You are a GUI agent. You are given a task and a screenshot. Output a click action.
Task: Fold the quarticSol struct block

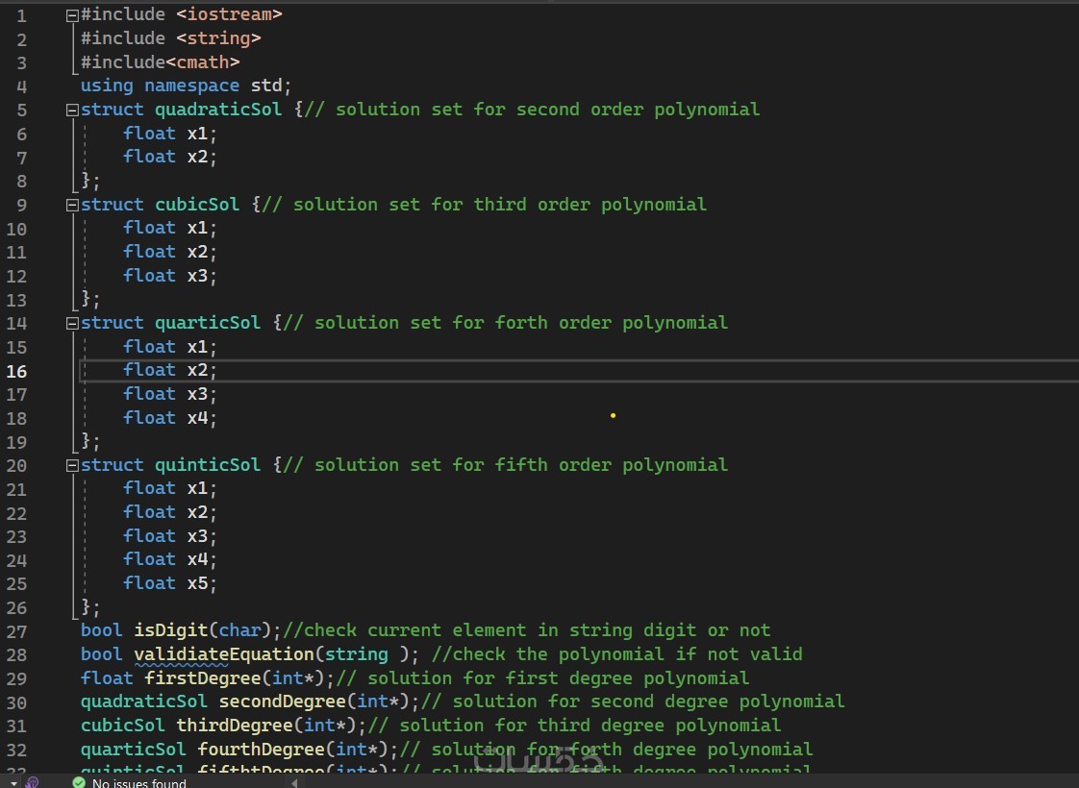[71, 323]
